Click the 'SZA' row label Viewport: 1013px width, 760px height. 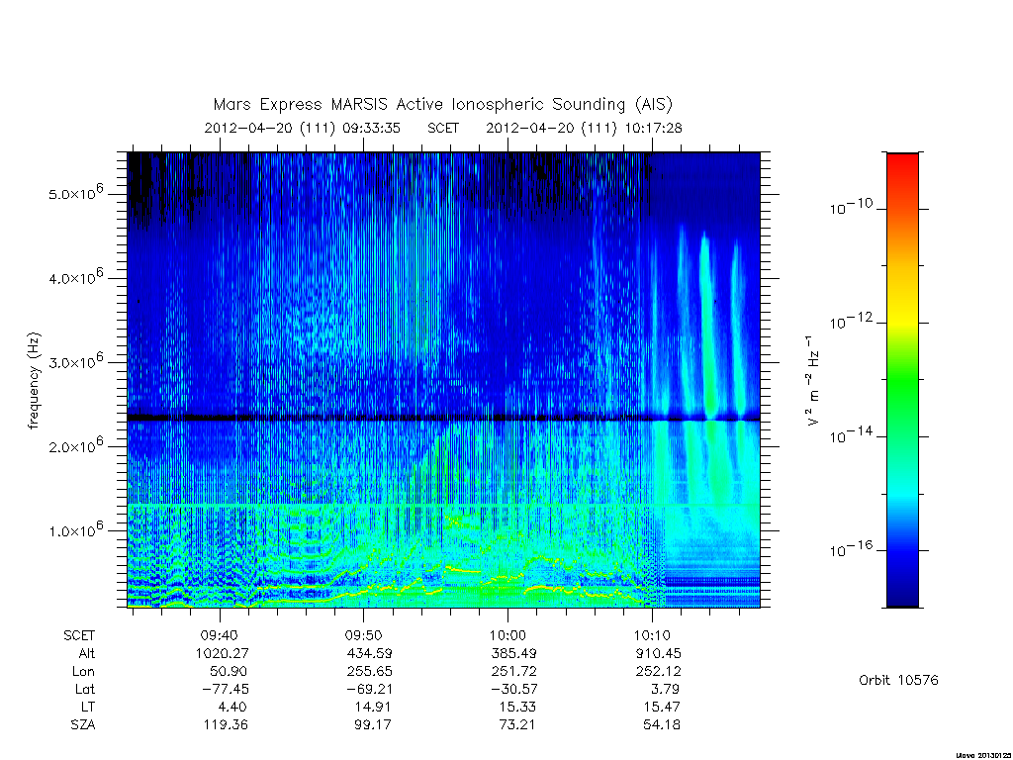click(x=83, y=725)
